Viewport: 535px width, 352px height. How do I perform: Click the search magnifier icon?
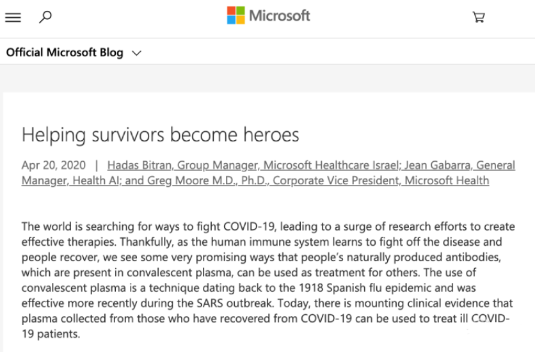coord(45,17)
